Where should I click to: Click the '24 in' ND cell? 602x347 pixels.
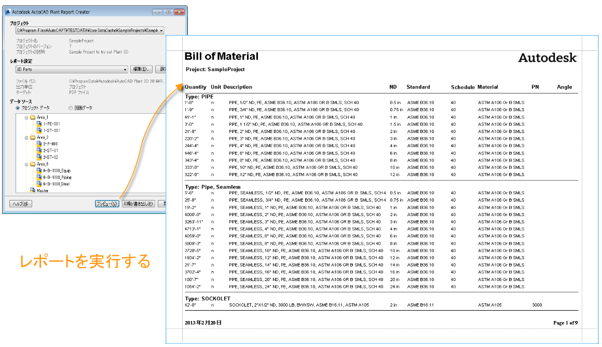[x=395, y=287]
